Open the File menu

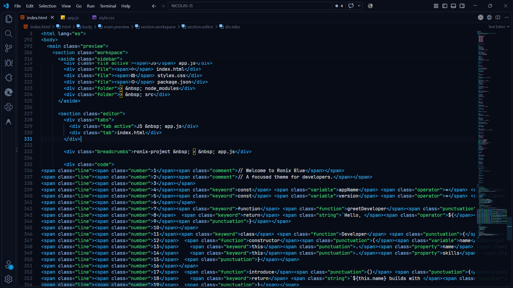coord(18,6)
